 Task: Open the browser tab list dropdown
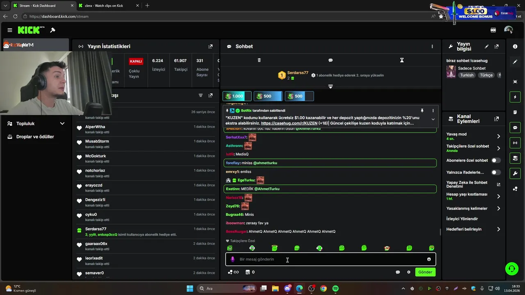click(5, 5)
